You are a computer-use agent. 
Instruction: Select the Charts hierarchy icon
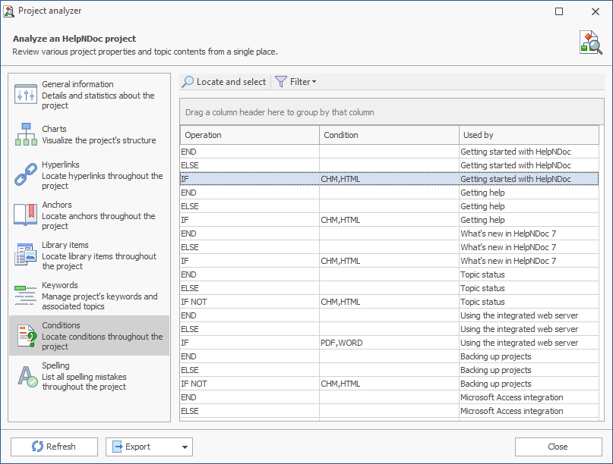[x=26, y=135]
